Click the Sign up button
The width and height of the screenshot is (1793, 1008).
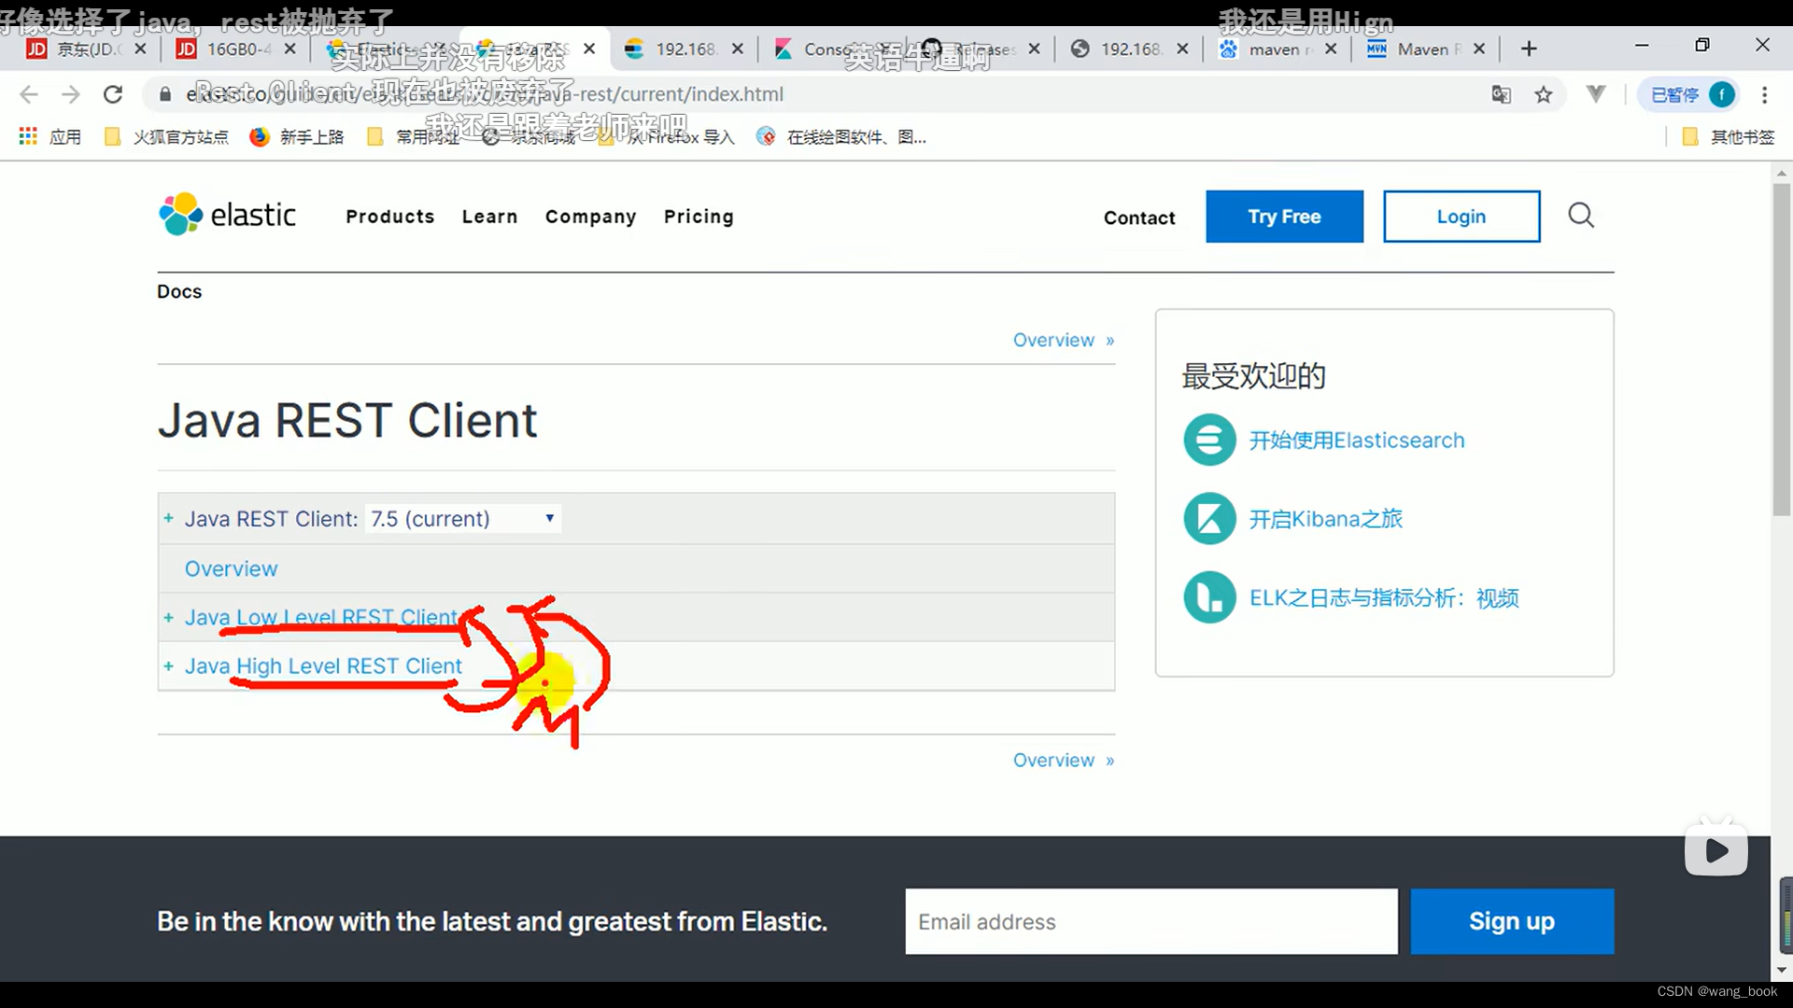pos(1512,921)
